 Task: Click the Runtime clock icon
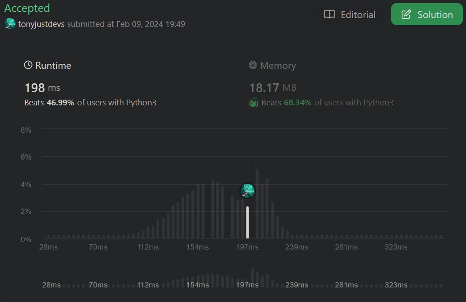tap(28, 65)
